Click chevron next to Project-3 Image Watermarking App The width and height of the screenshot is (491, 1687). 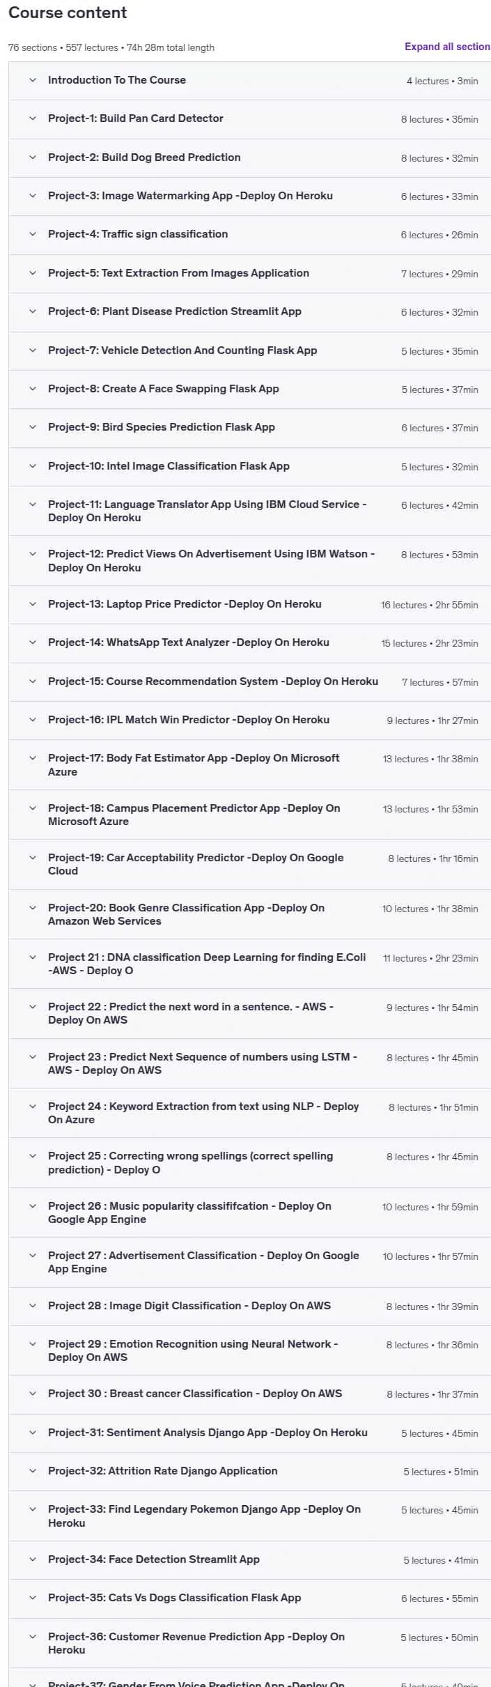[33, 196]
